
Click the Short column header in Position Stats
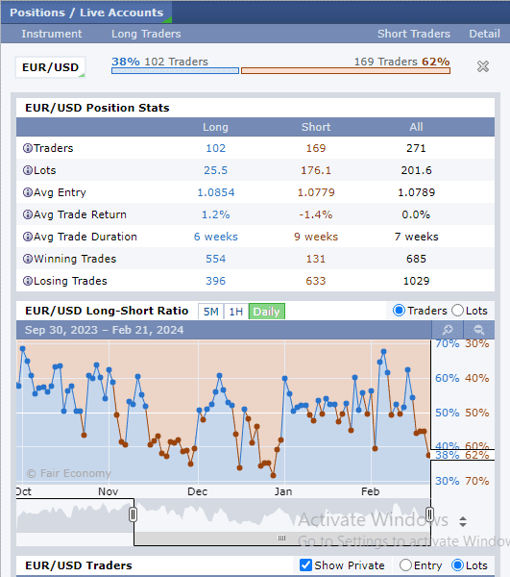click(316, 127)
